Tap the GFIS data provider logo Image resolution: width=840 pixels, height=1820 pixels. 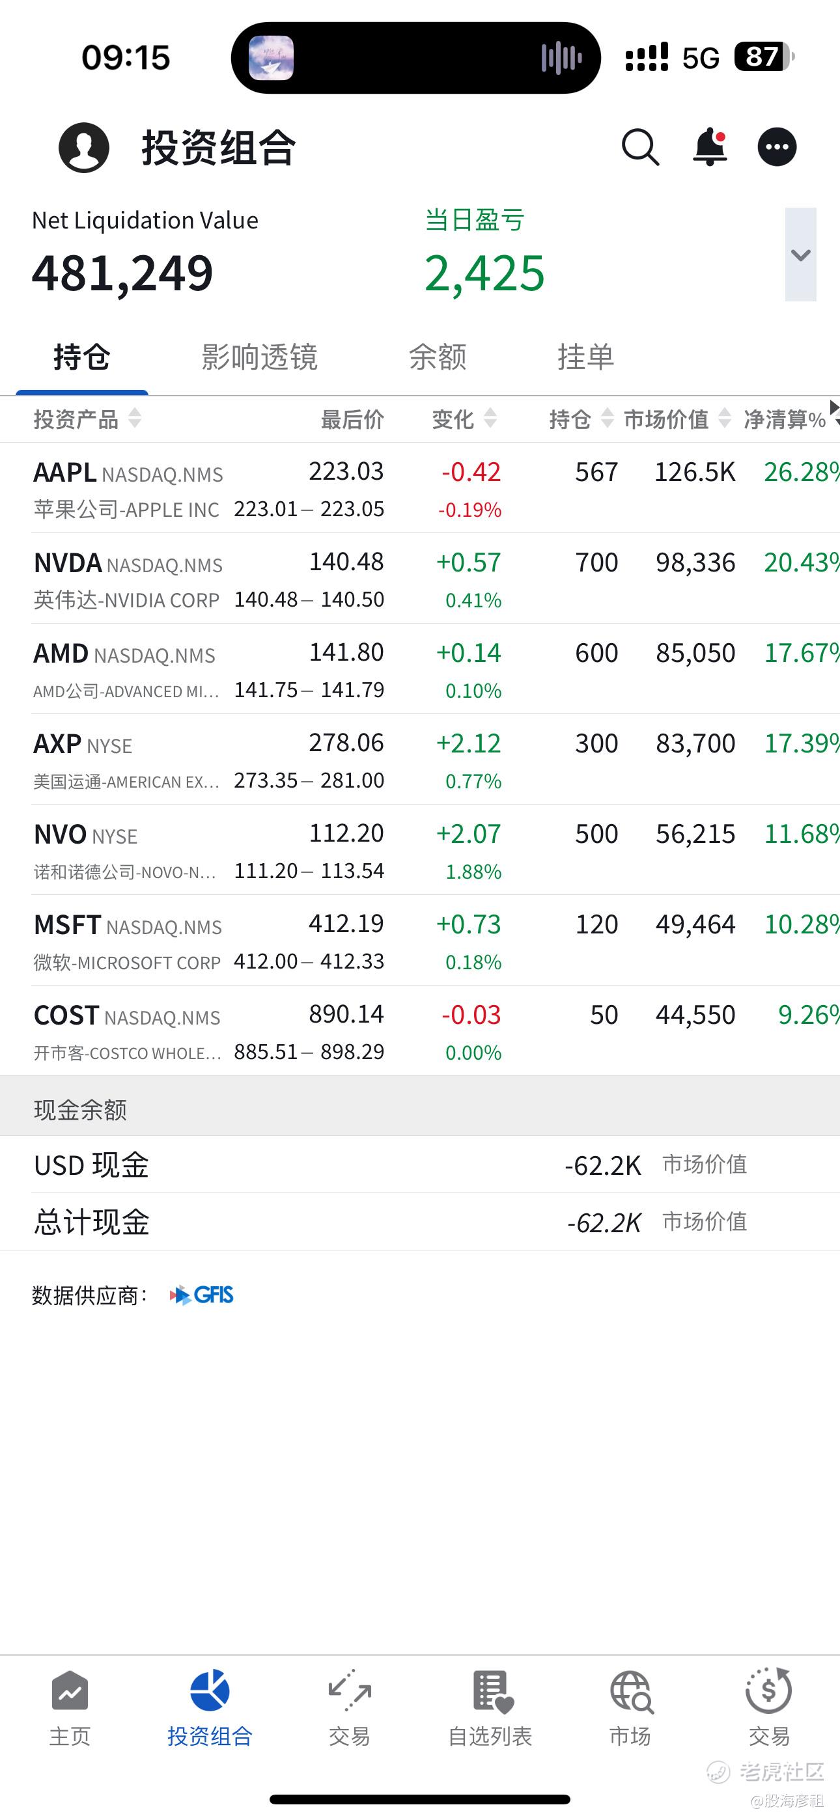tap(201, 1295)
